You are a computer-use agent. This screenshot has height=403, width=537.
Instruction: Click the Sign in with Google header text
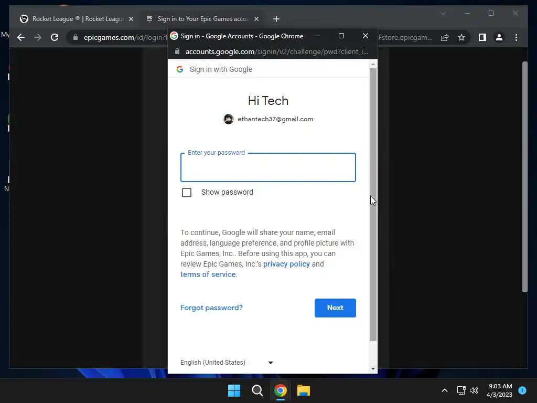click(221, 69)
